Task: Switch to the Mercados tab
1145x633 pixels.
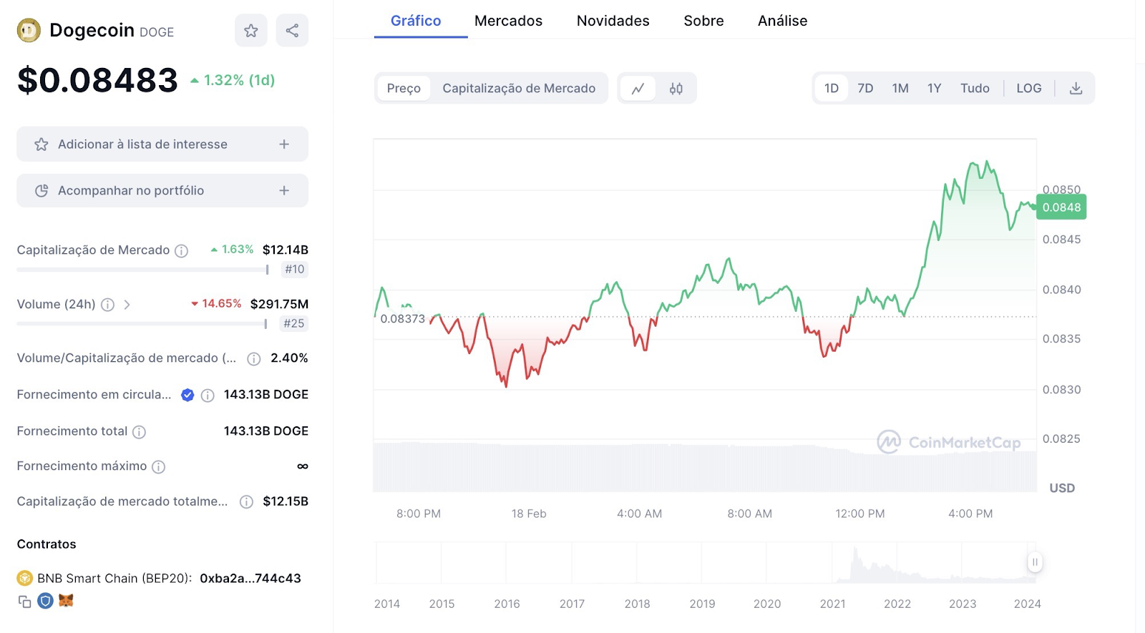Action: click(x=508, y=21)
